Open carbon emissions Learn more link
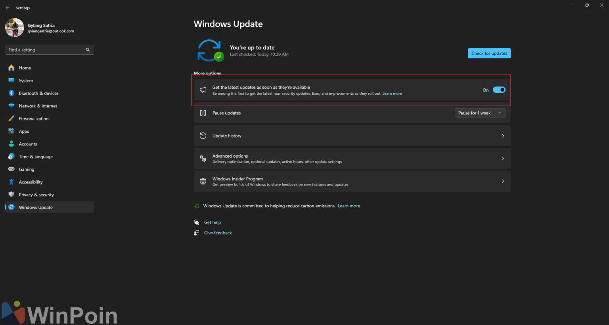The image size is (609, 325). [x=349, y=206]
